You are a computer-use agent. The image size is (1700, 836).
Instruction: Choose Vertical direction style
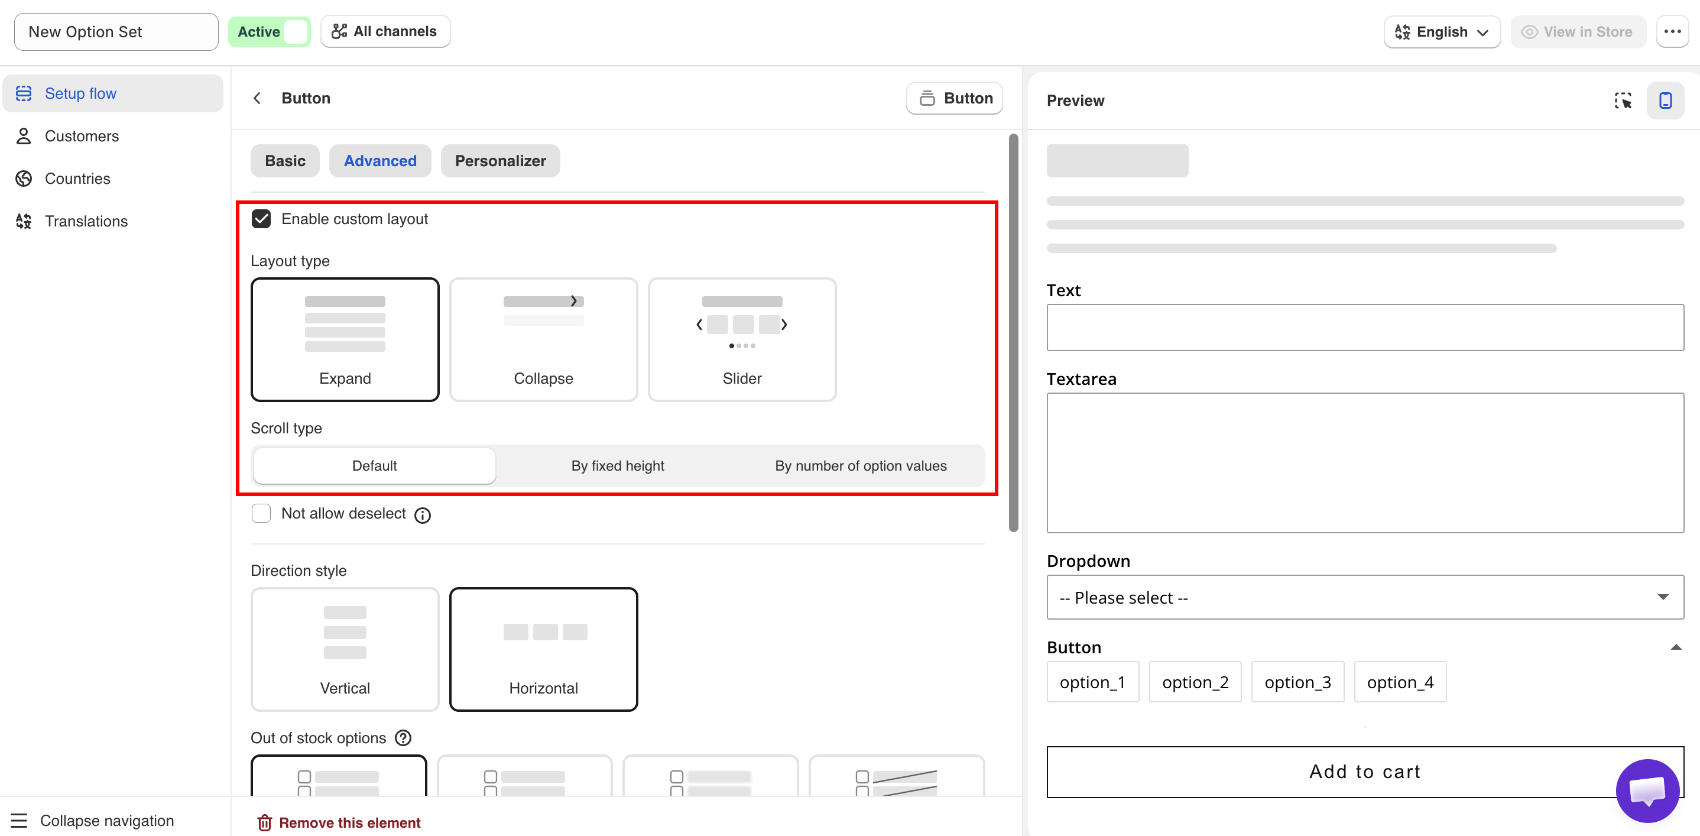[x=345, y=649]
